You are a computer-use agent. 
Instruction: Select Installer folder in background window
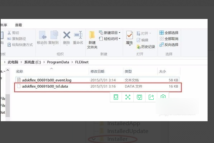(x=117, y=139)
